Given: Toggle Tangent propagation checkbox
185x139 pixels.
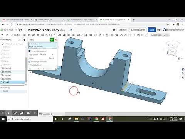Looking at the screenshot, I should 29,51.
